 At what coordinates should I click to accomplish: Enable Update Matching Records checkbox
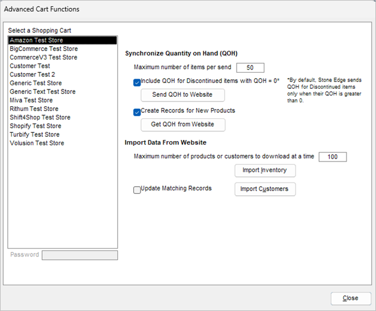pos(137,190)
